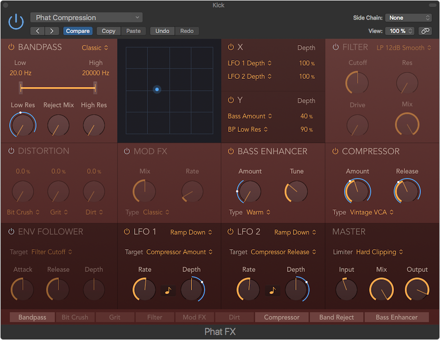Click the Master Input knob
Screen dimensions: 440x340
(x=346, y=289)
